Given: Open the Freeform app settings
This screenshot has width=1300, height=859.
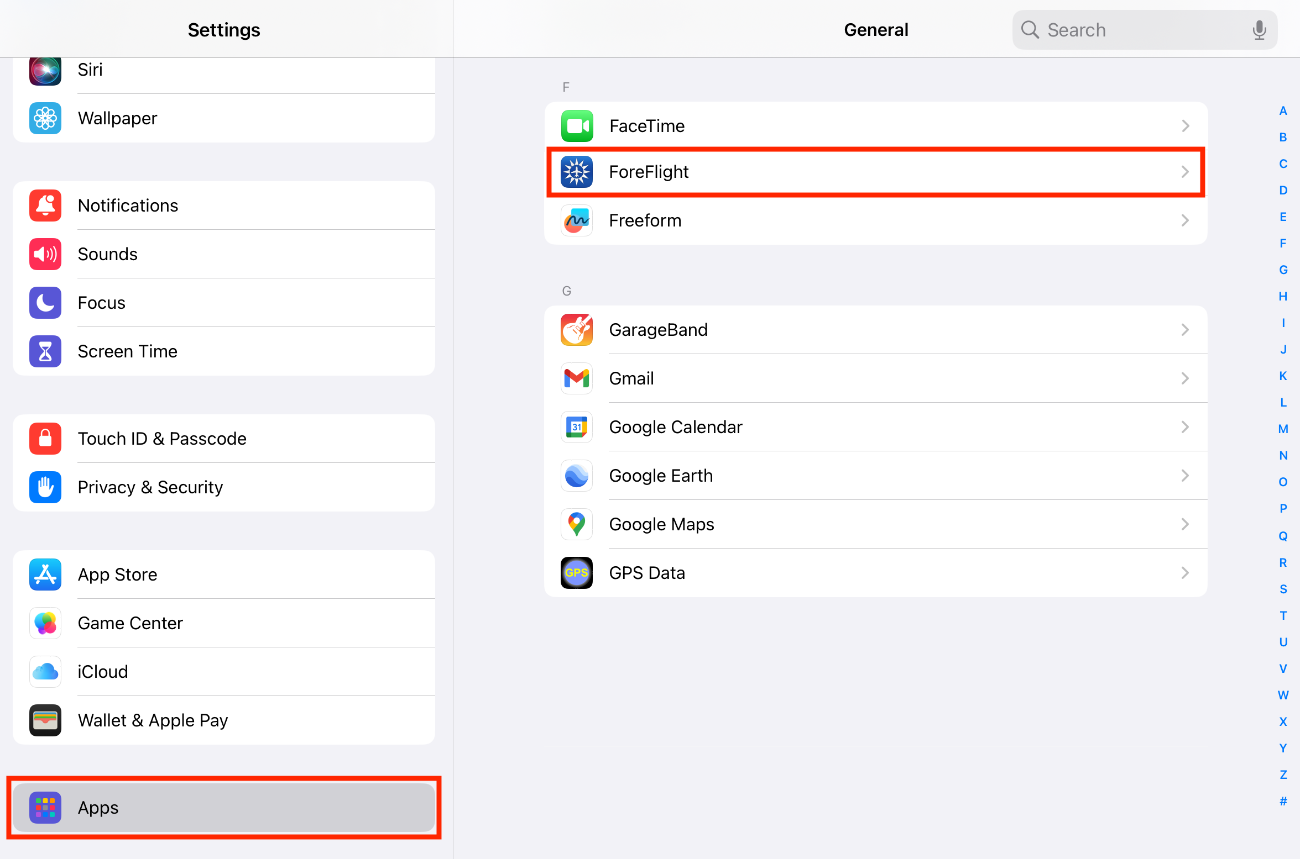Looking at the screenshot, I should pyautogui.click(x=876, y=220).
